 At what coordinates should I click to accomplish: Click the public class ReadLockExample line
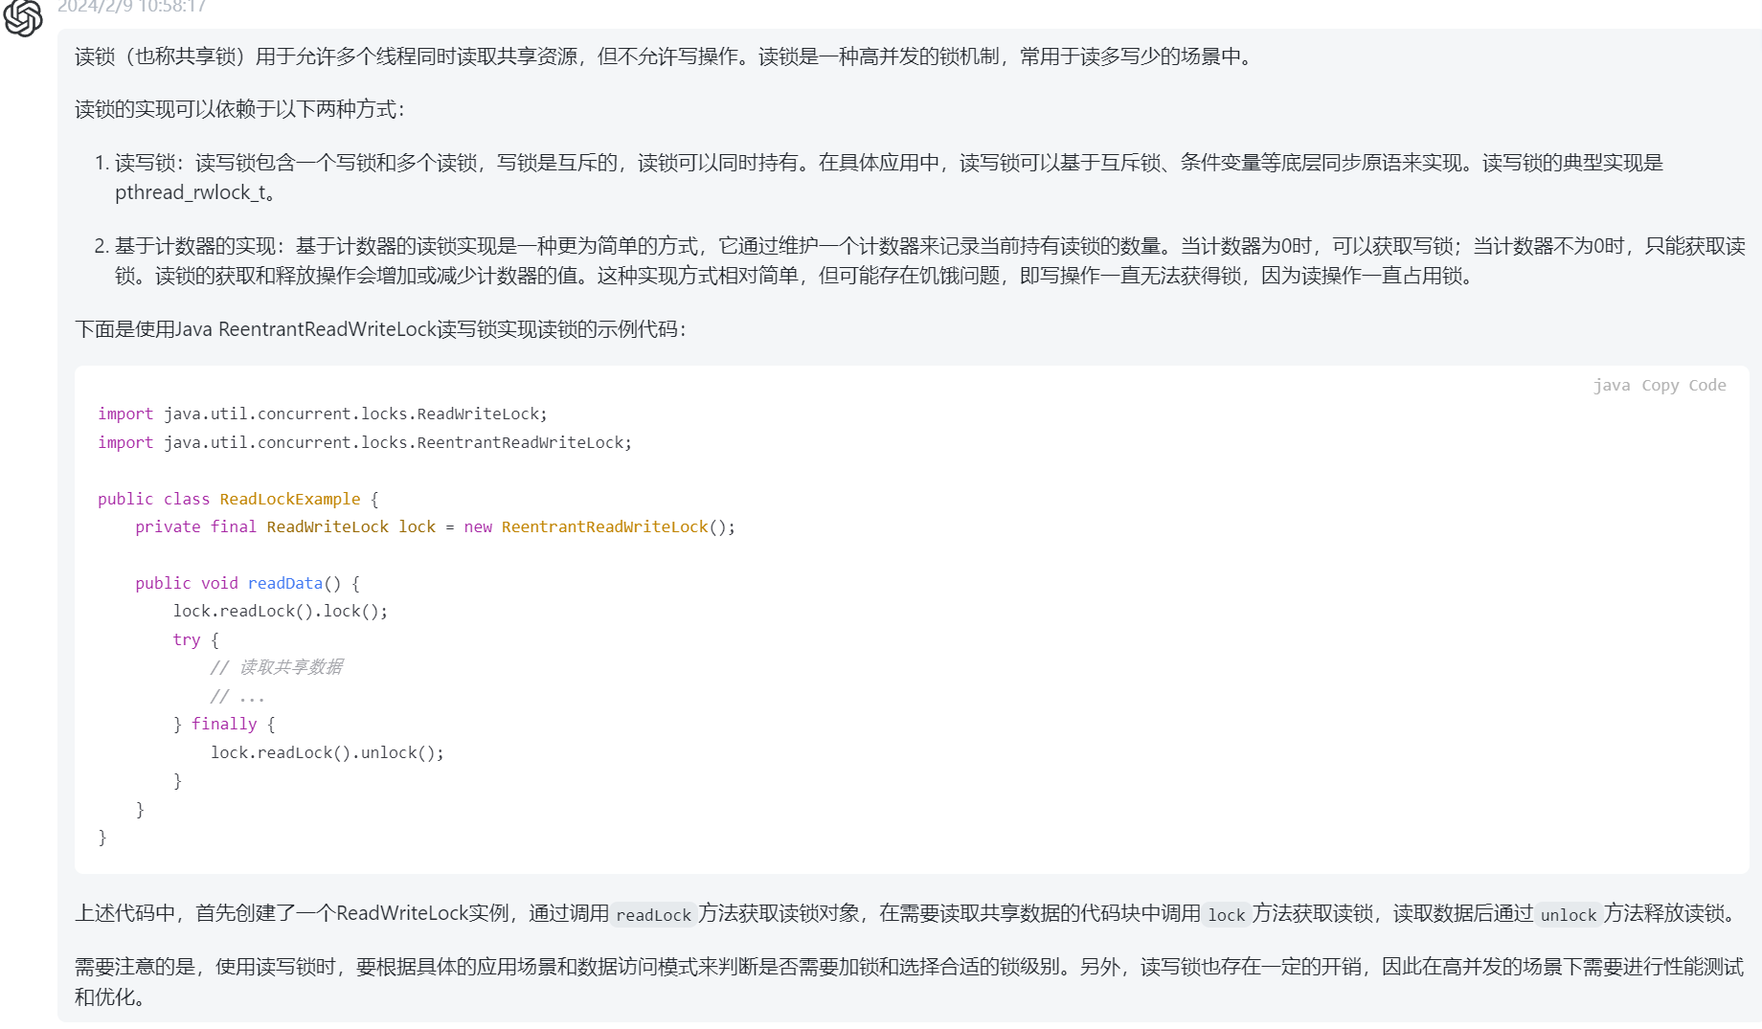pyautogui.click(x=238, y=499)
